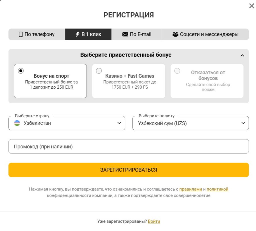Focus the Промокод (при наличии) input field
Image resolution: width=256 pixels, height=231 pixels.
click(x=129, y=146)
